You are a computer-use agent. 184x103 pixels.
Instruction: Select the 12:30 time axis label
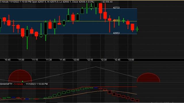[x=104, y=60]
